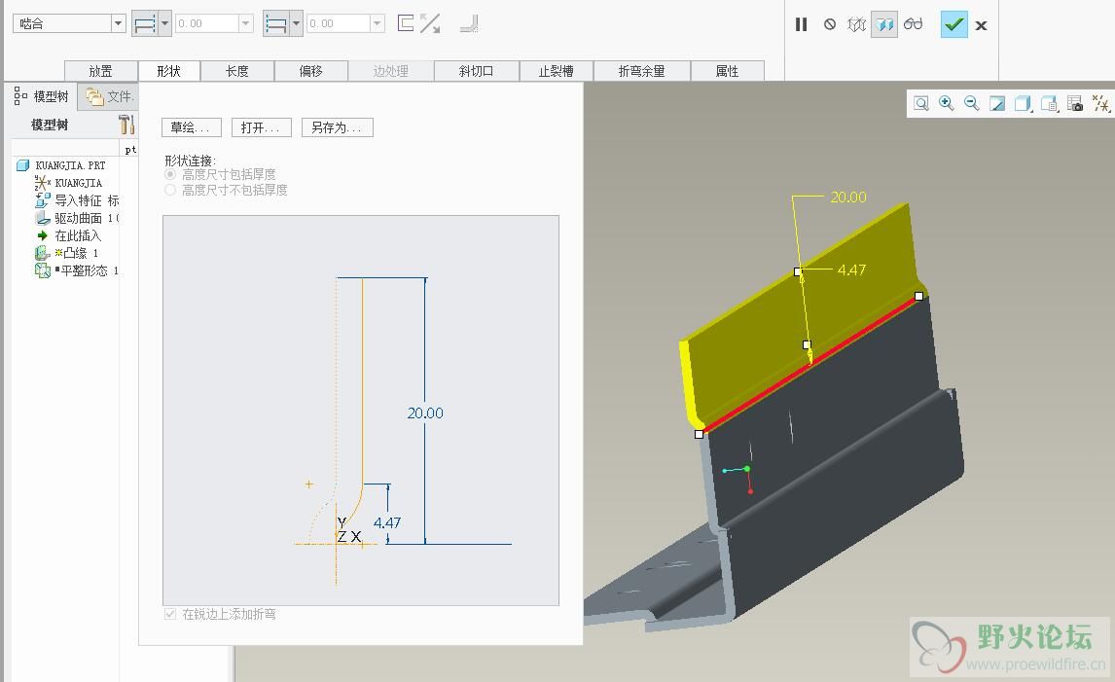
Task: Select the 形状 tab
Action: [169, 71]
